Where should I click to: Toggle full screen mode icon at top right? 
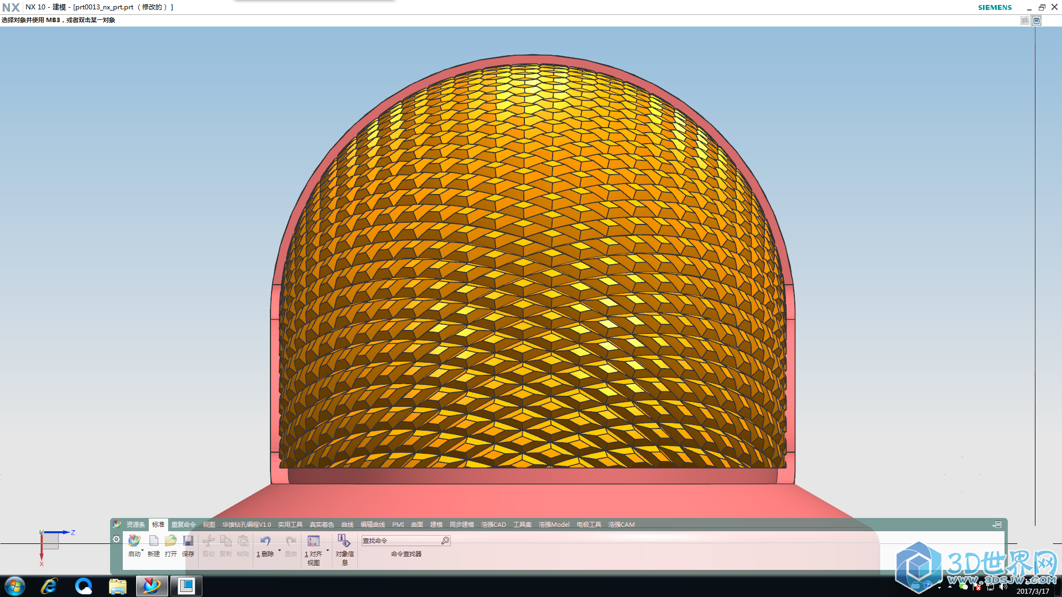(x=1037, y=20)
